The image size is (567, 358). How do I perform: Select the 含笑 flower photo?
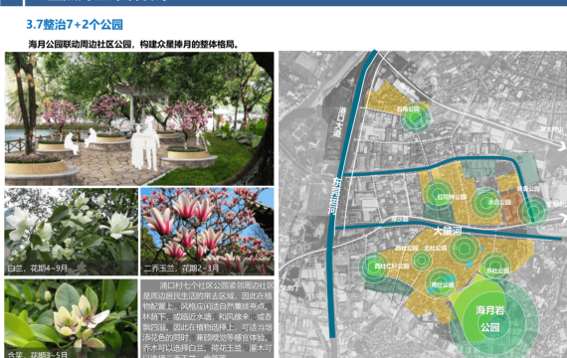pos(72,318)
